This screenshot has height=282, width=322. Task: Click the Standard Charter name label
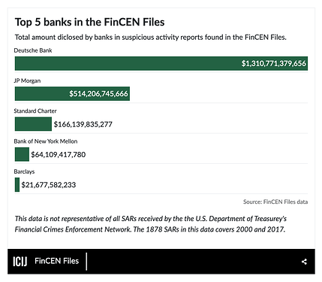click(x=35, y=111)
